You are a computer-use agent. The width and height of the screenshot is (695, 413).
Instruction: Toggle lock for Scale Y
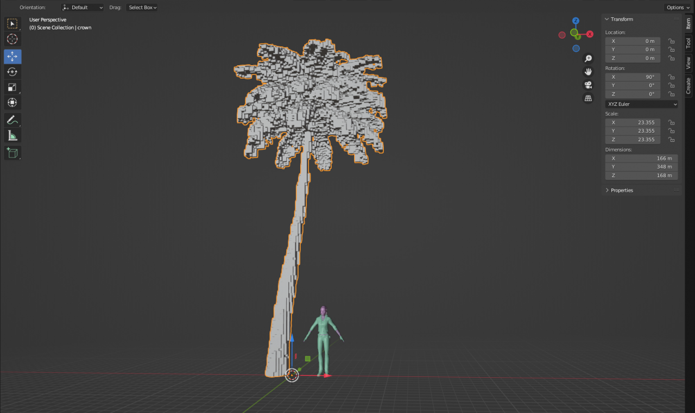[671, 131]
